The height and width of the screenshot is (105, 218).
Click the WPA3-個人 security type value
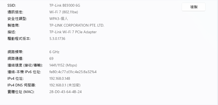tap(59, 19)
